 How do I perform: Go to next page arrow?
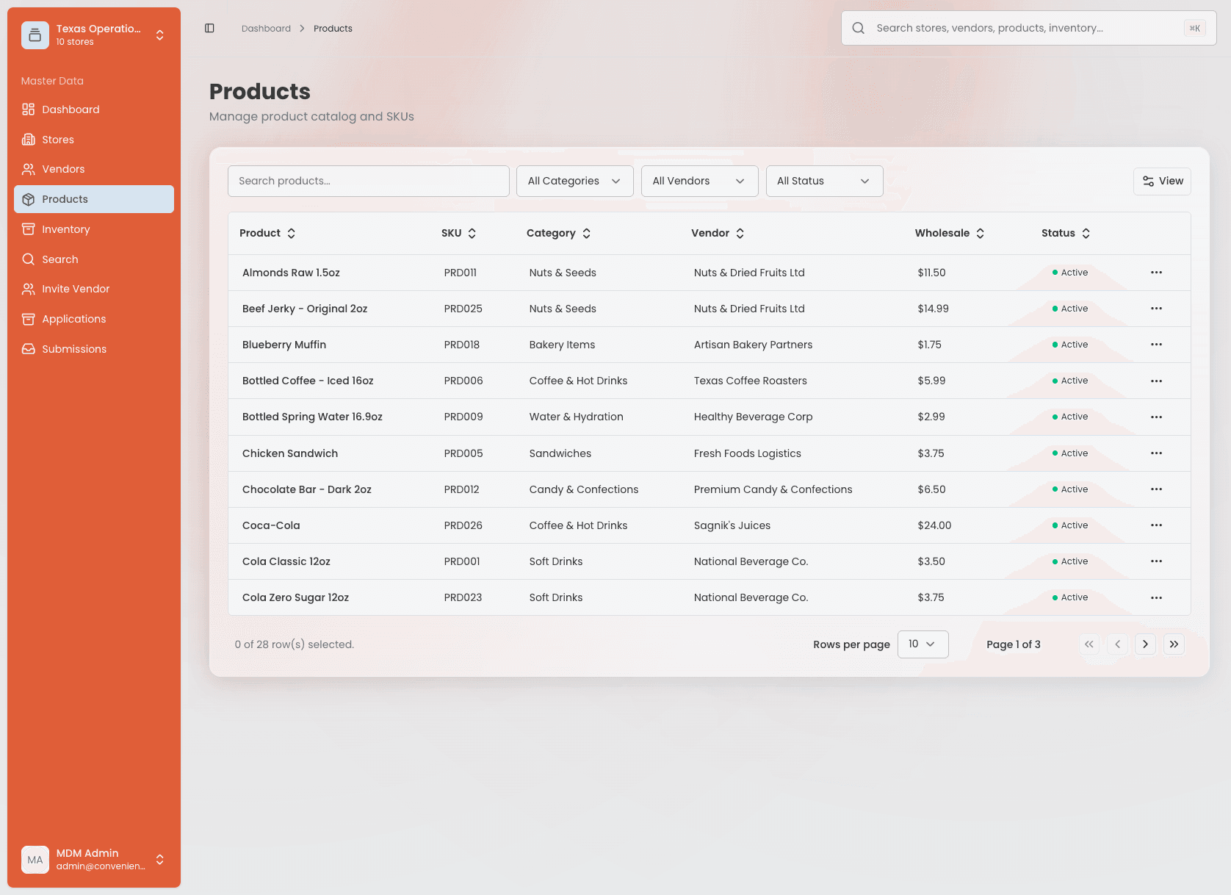tap(1145, 644)
